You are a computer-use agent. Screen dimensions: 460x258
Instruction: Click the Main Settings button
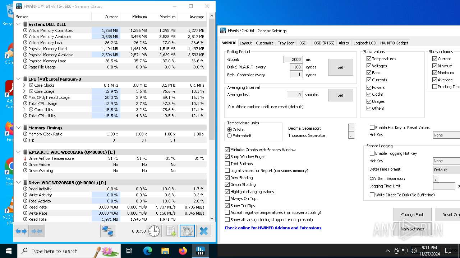tap(412, 229)
